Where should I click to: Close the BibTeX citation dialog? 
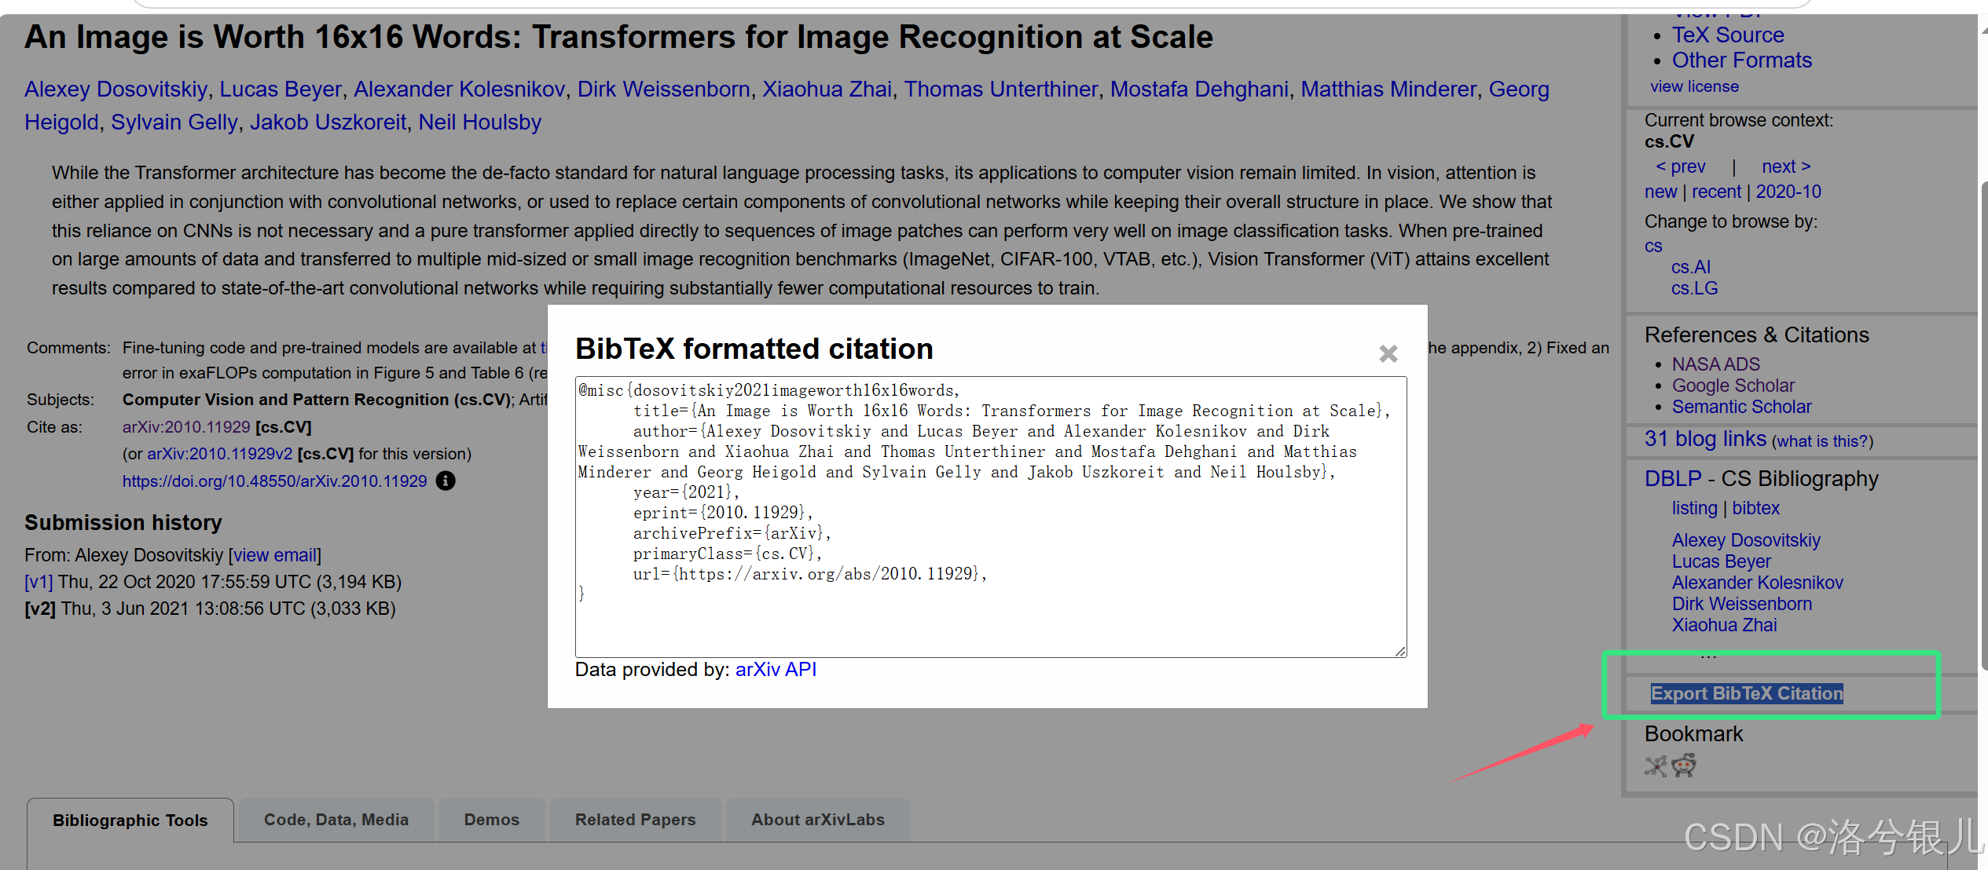1388,354
